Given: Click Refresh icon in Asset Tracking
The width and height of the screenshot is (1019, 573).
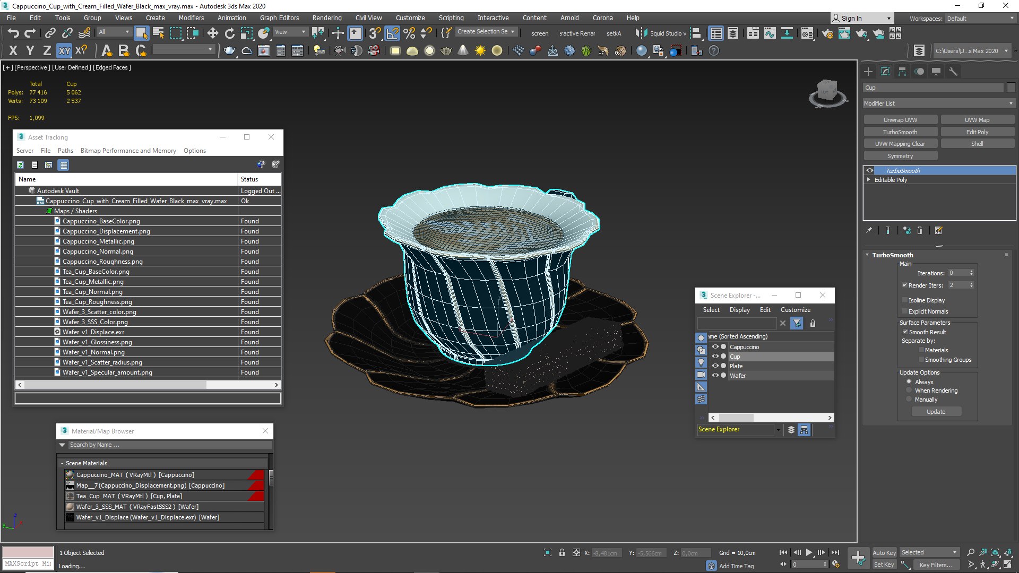Looking at the screenshot, I should (x=20, y=165).
